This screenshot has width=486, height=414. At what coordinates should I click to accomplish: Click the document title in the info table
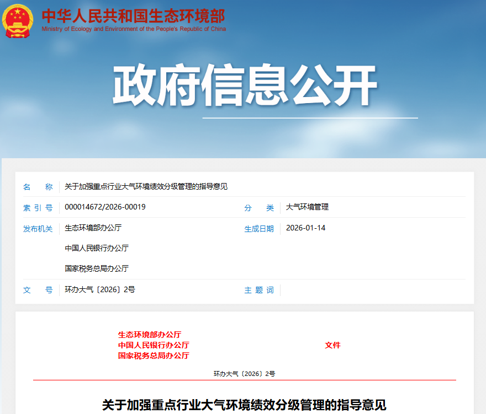[x=146, y=187]
